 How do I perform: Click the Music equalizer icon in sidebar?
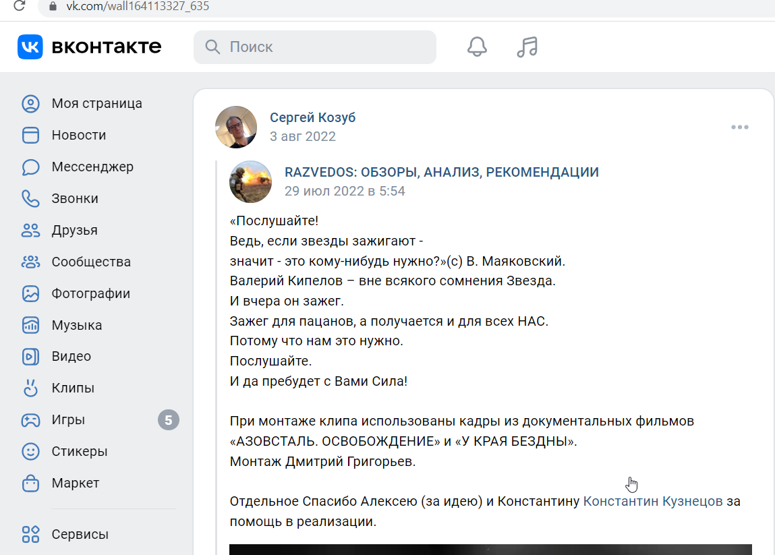[30, 325]
